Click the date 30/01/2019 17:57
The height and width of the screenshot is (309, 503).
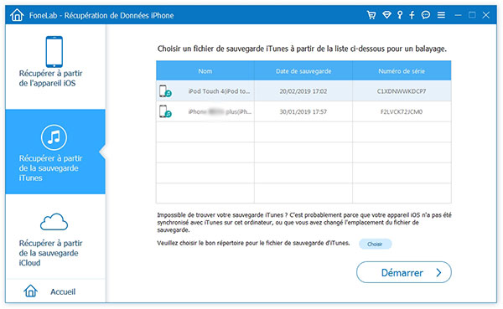click(x=303, y=112)
